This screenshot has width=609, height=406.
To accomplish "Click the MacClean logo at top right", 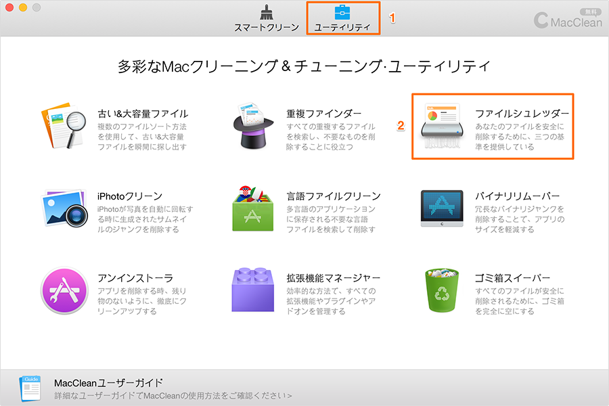I will coord(568,20).
